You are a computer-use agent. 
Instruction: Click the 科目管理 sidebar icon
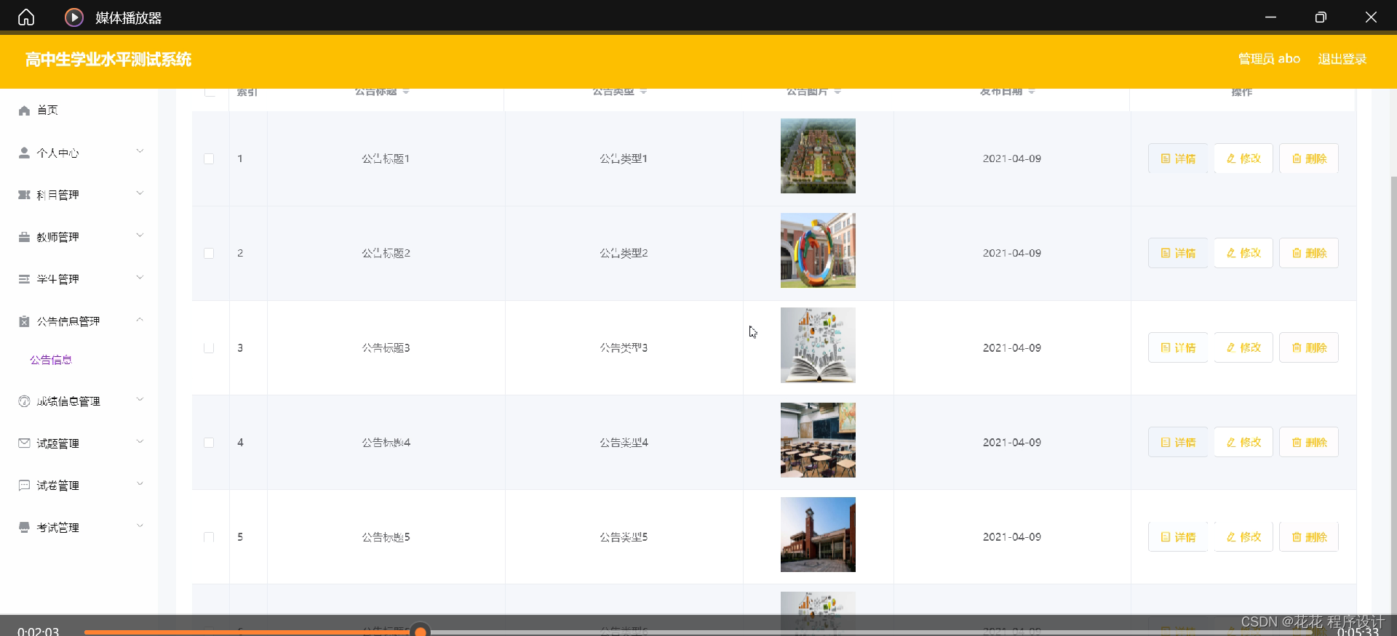pyautogui.click(x=24, y=195)
